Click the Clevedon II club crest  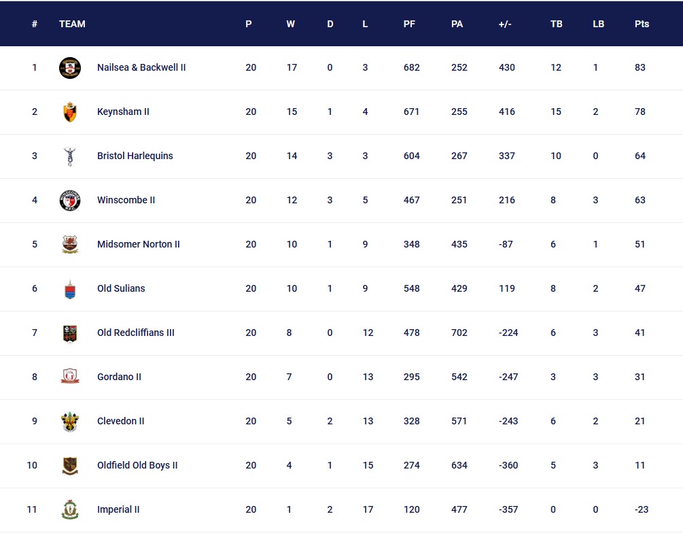point(69,422)
